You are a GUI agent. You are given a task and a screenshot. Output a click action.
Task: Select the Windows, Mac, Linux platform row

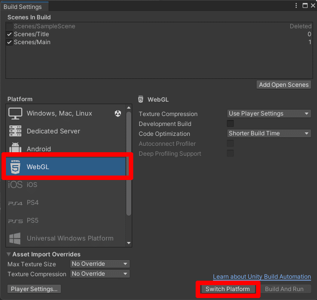(x=66, y=114)
